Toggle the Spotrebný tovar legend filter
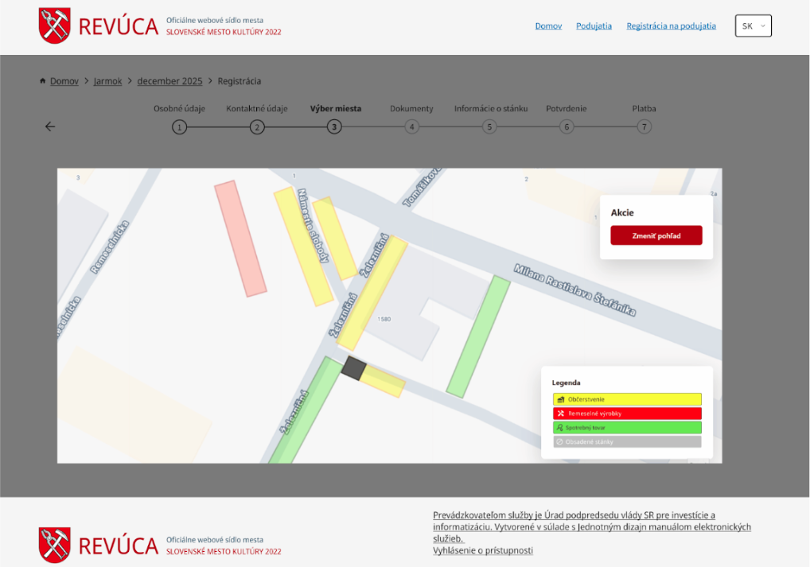The image size is (810, 567). tap(627, 427)
